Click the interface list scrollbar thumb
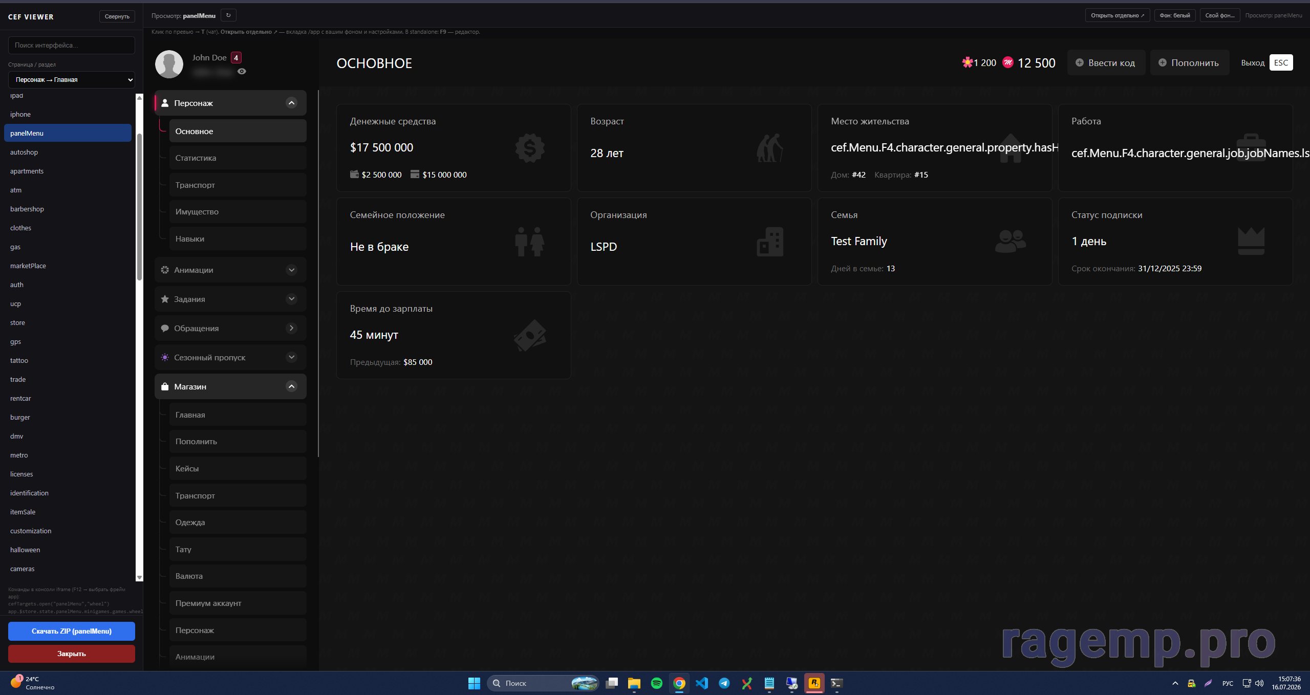 [x=139, y=207]
